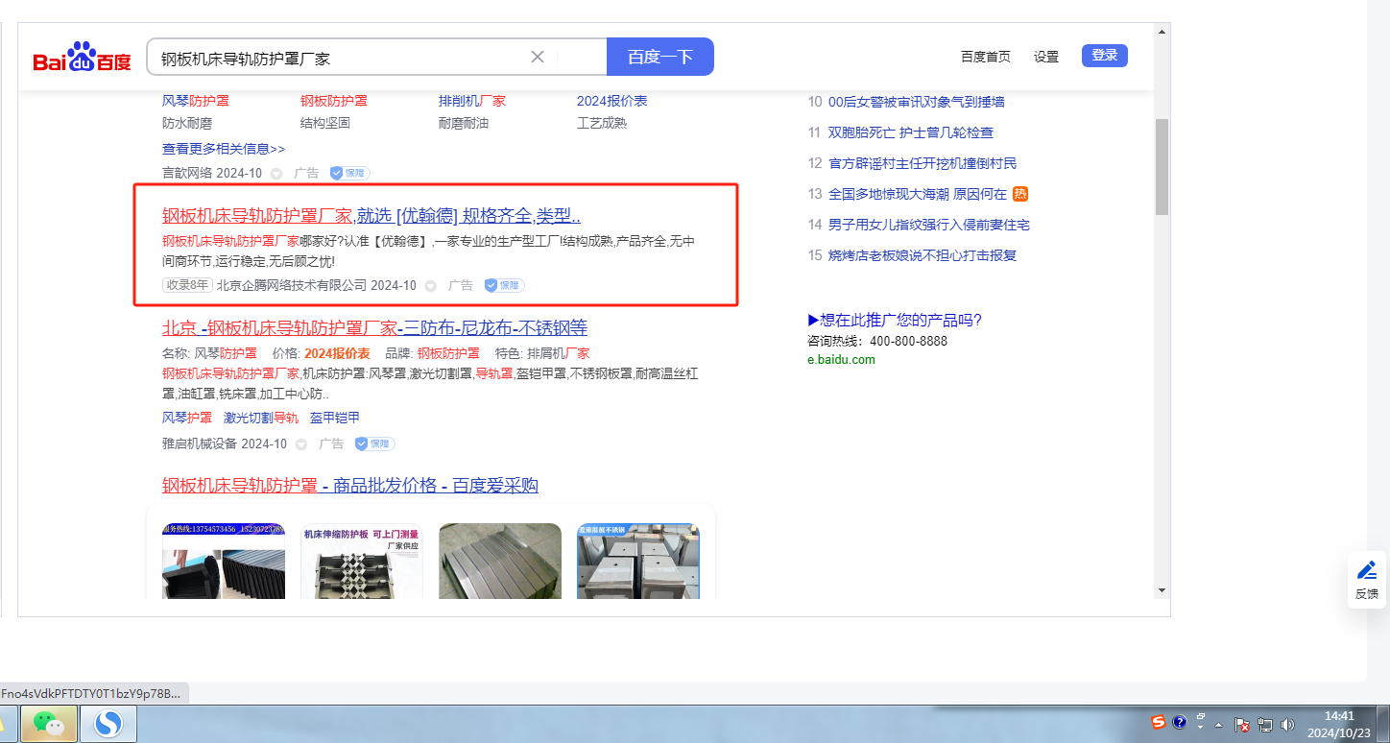
Task: Open the 风琴护罩 sub-link
Action: (187, 418)
